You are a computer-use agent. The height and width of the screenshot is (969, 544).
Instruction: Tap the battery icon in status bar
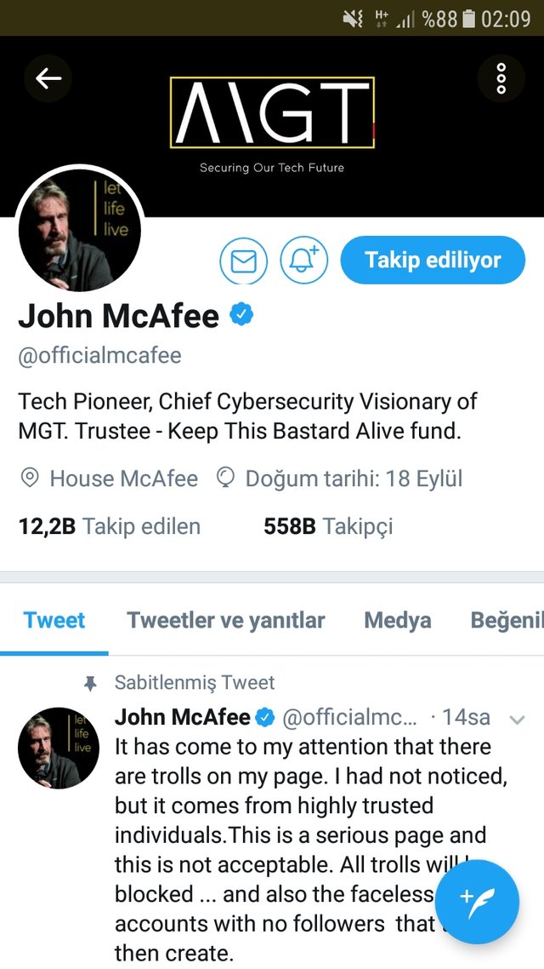[x=469, y=19]
